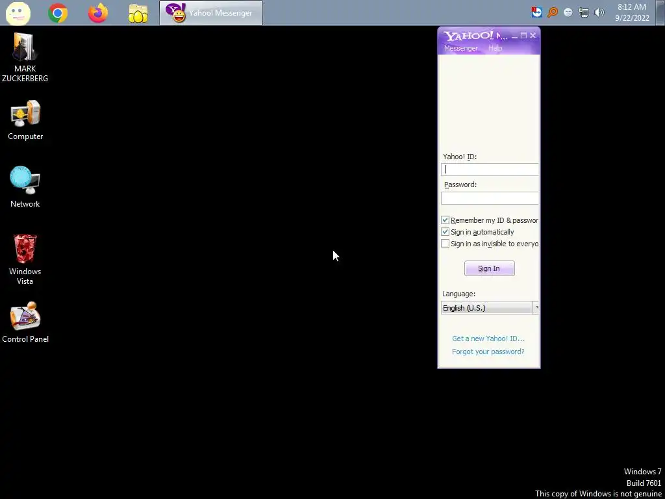Viewport: 665px width, 499px height.
Task: Launch Google Chrome from the taskbar
Action: click(x=58, y=13)
